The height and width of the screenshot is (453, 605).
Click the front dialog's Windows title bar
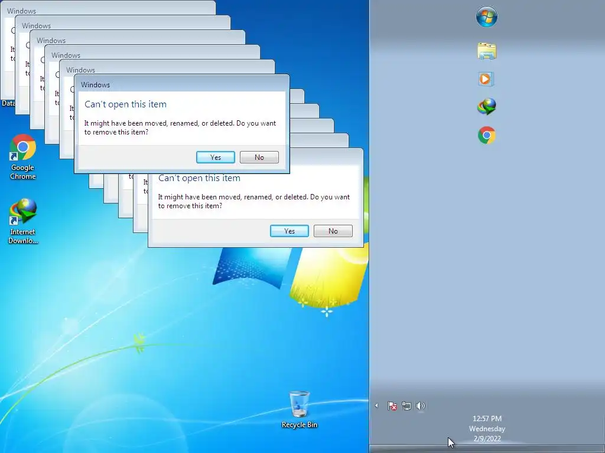(182, 84)
